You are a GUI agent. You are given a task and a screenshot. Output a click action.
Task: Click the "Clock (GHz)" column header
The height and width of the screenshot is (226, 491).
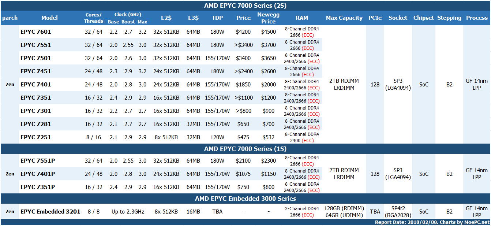(x=128, y=15)
